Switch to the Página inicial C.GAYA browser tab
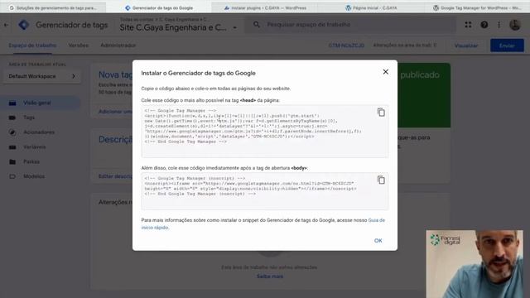Viewport: 530px width, 298px height. click(371, 7)
